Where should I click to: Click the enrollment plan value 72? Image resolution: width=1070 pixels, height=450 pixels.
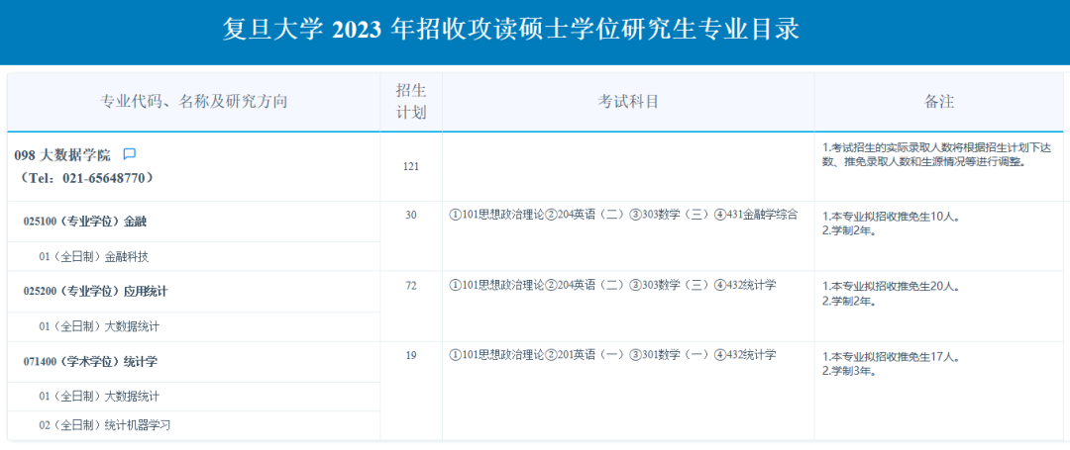410,286
